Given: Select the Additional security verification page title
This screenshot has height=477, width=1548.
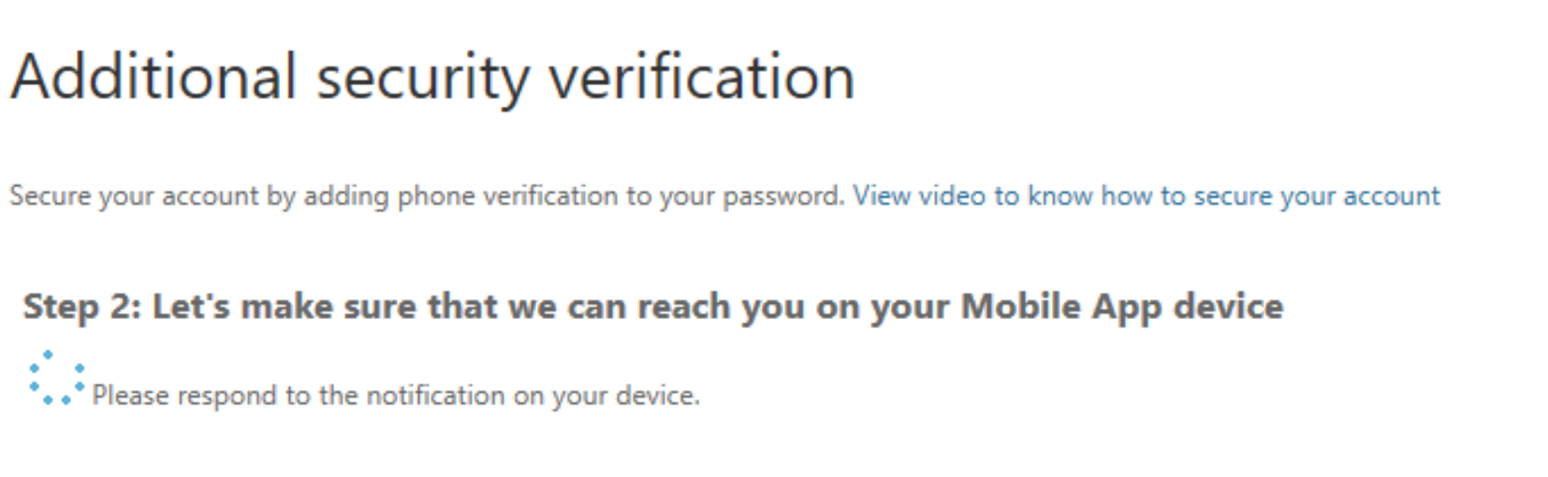Looking at the screenshot, I should 432,77.
